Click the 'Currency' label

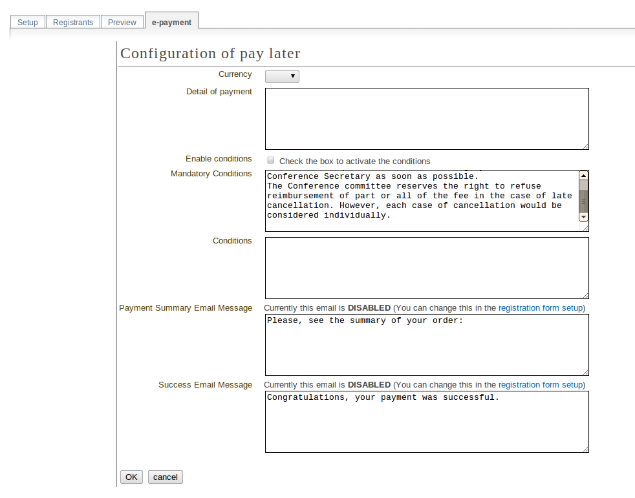coord(235,74)
